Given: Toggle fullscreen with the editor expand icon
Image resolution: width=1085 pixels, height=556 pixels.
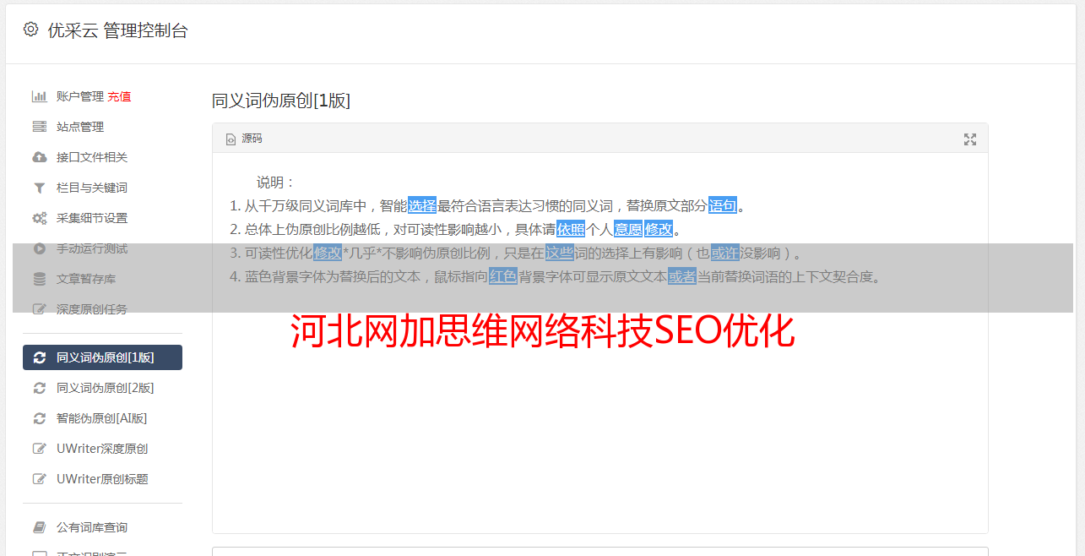Looking at the screenshot, I should coord(970,139).
